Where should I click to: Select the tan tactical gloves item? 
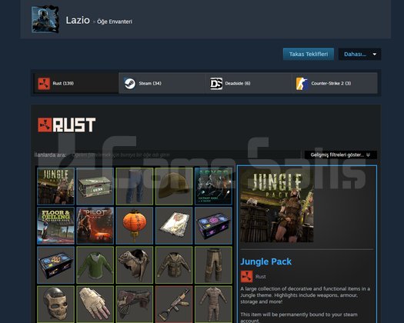tap(95, 305)
